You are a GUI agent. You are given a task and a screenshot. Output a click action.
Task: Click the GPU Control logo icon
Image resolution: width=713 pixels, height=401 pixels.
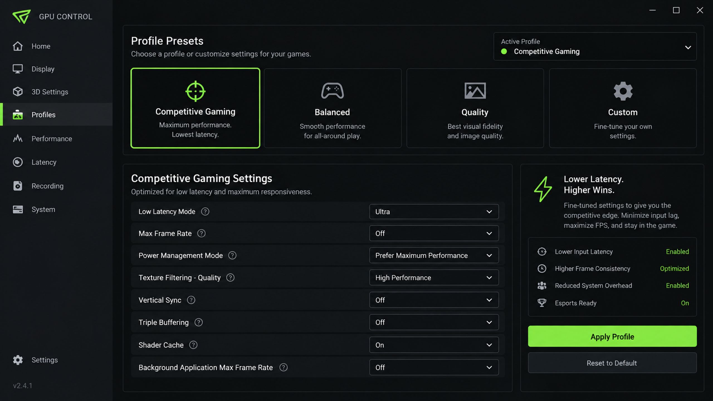tap(21, 16)
